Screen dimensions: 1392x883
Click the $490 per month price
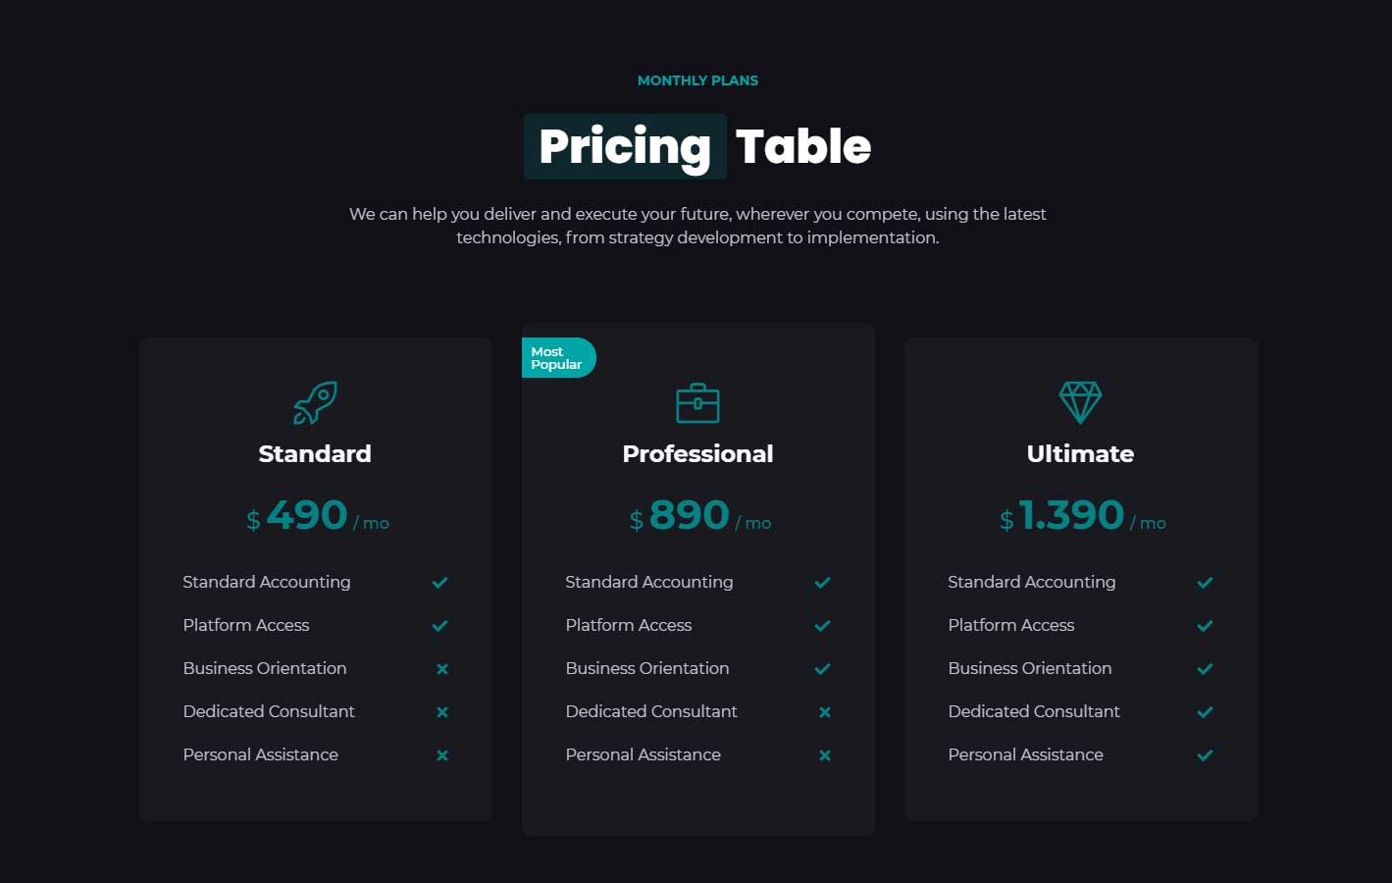[316, 516]
